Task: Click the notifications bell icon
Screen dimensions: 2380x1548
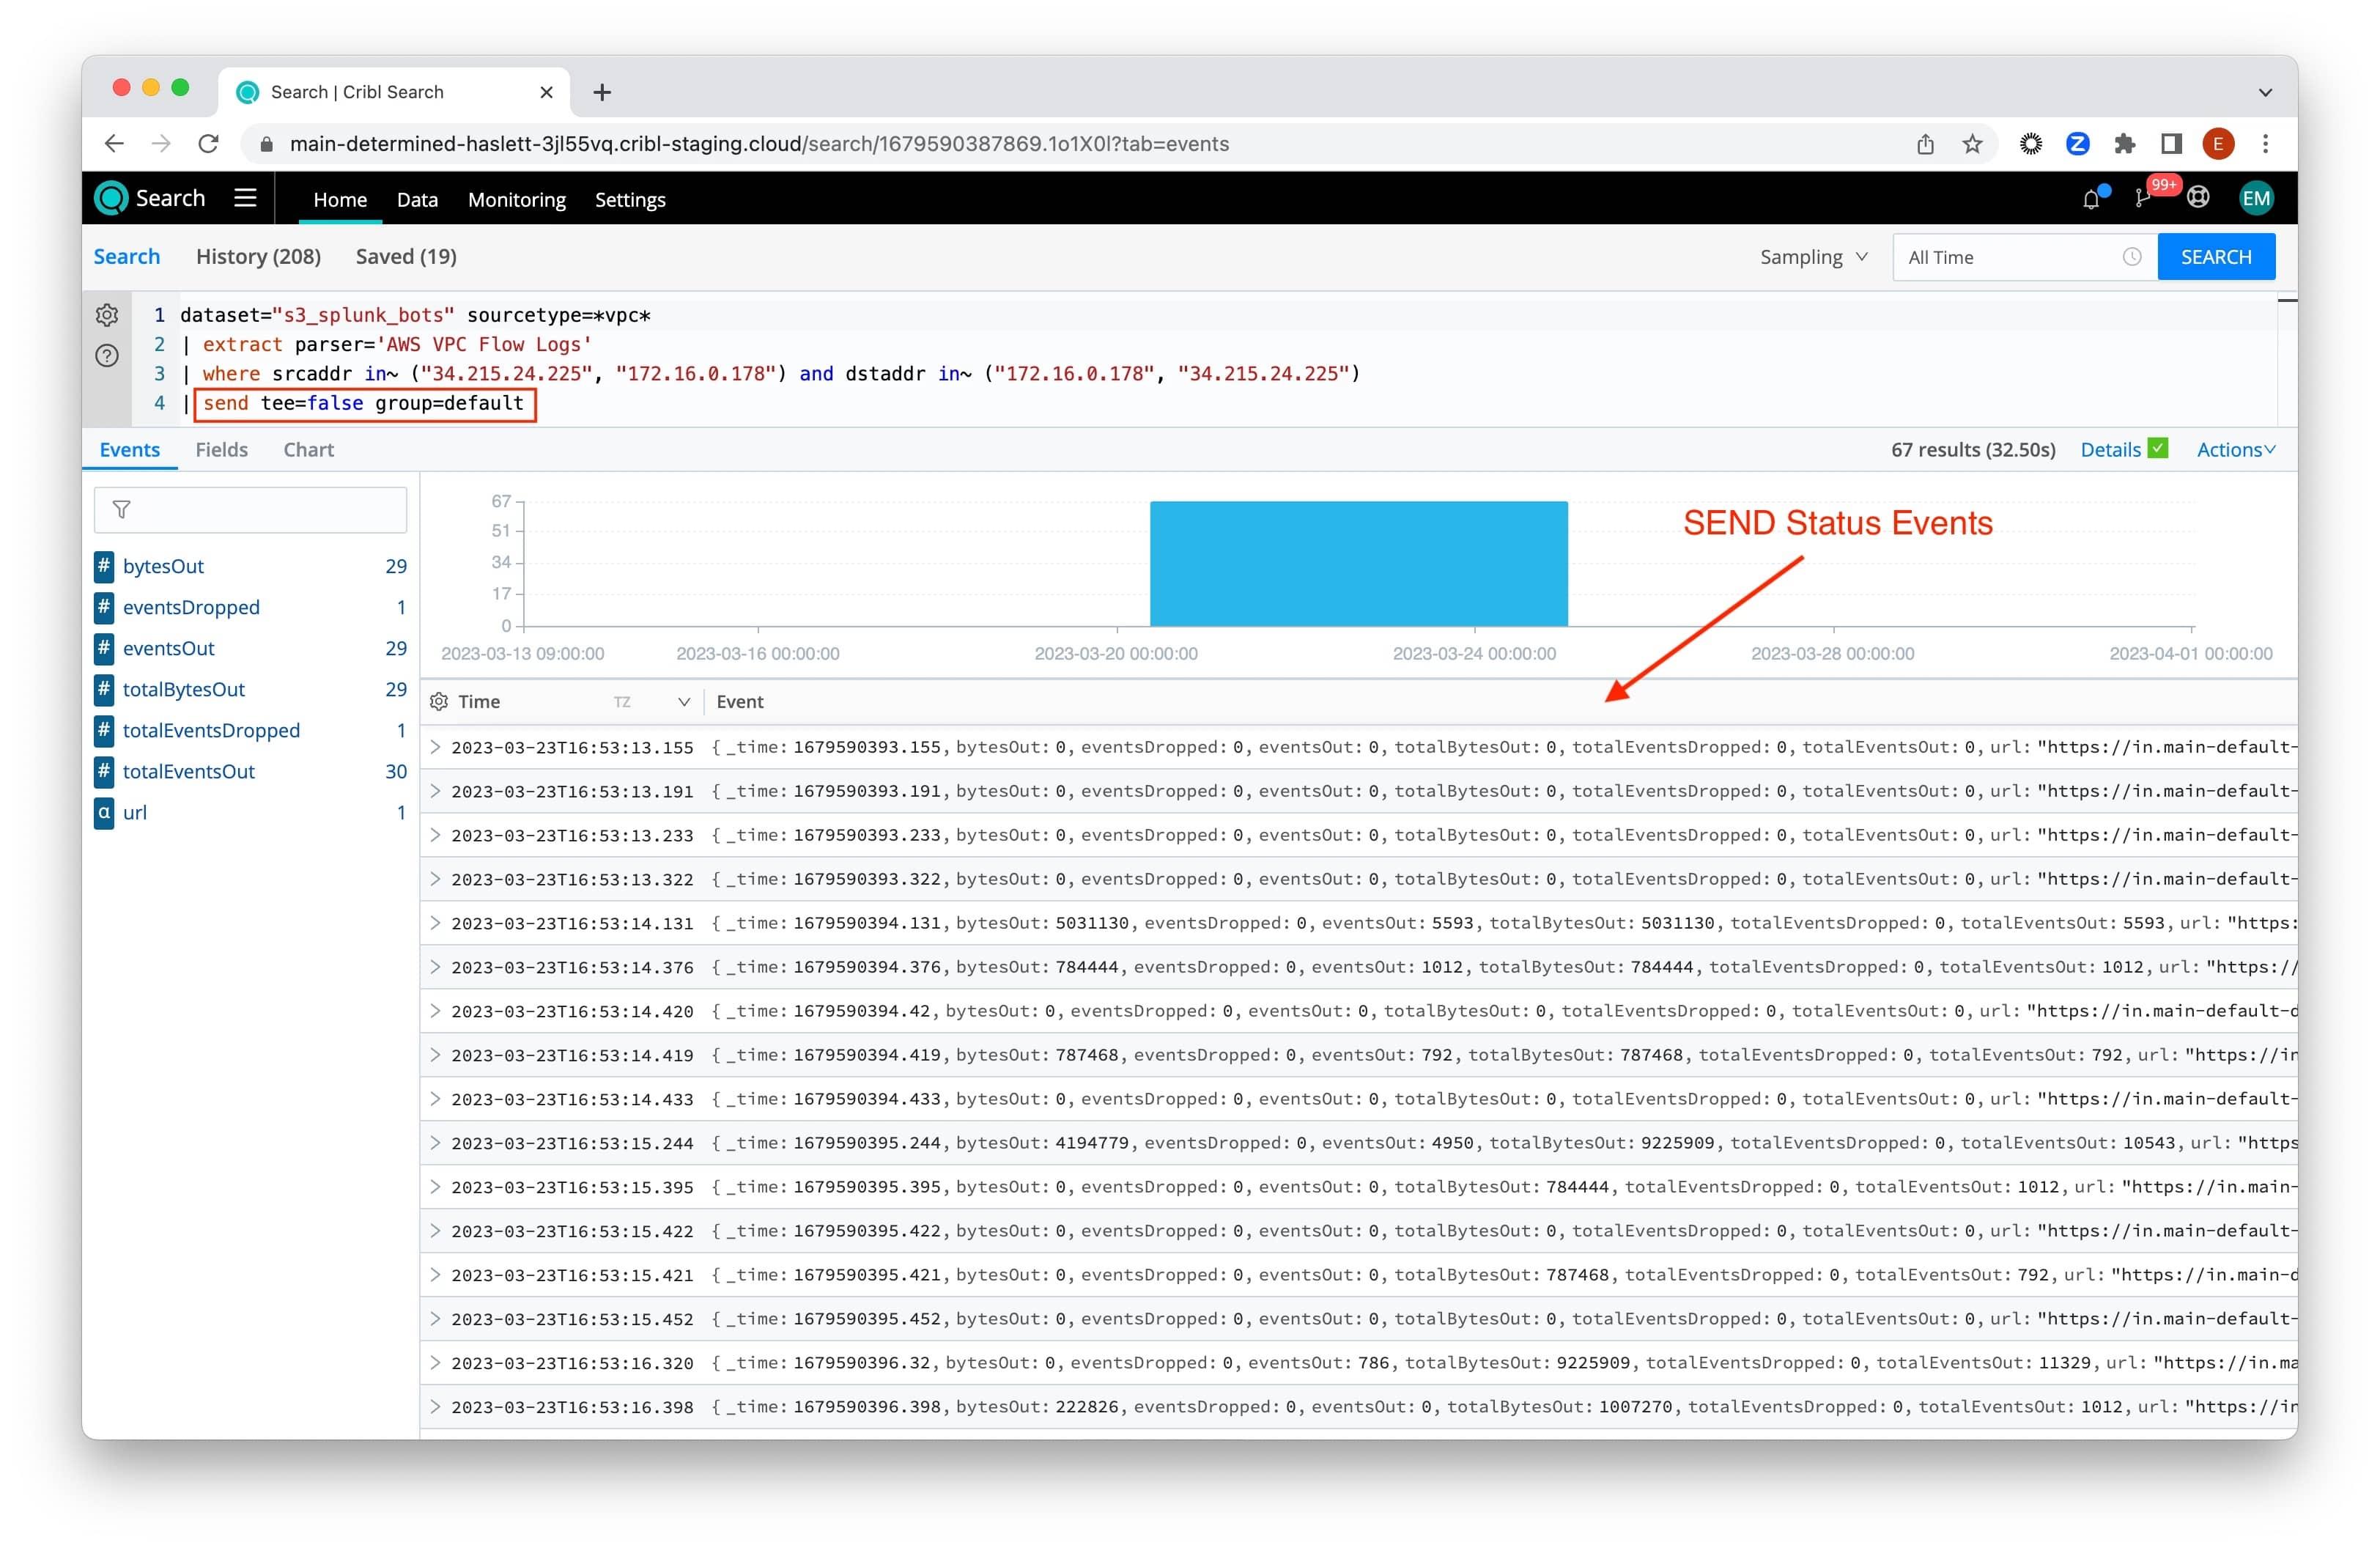Action: click(x=2091, y=199)
